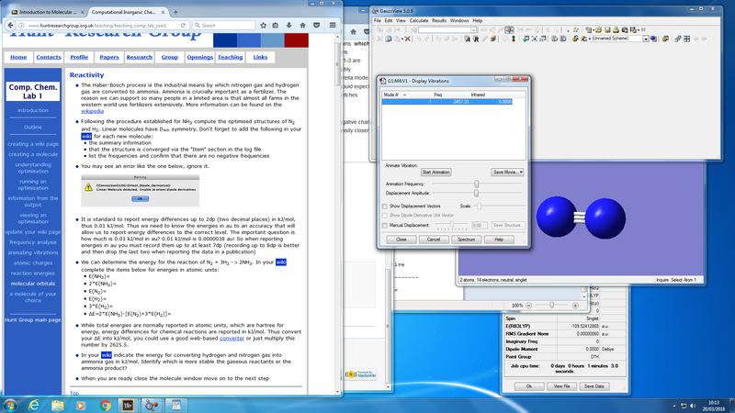The width and height of the screenshot is (735, 413).
Task: Click the save disk icon in GaussView toolbar
Action: (607, 29)
